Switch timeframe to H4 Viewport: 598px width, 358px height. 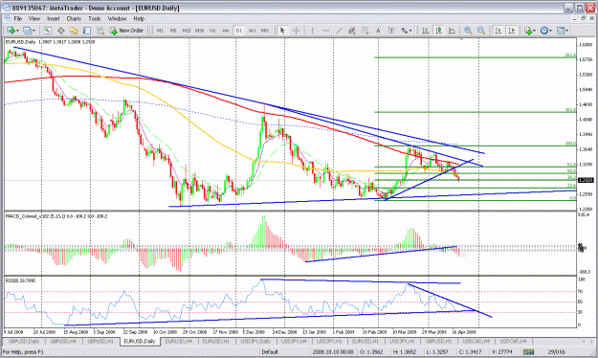pos(226,31)
